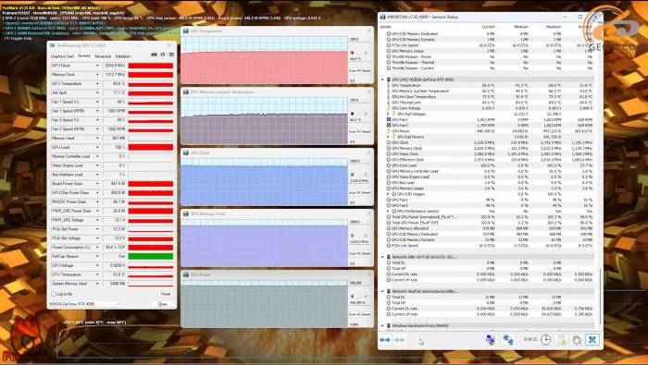Click HWiNFO blue X close-sensors icon
648x365 pixels.
pyautogui.click(x=592, y=340)
